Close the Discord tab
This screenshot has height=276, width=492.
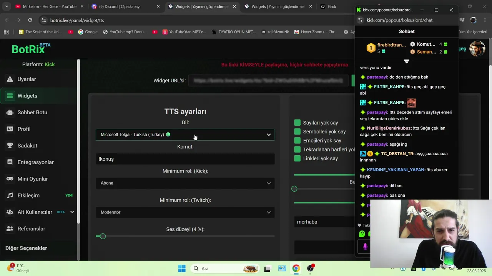158,7
